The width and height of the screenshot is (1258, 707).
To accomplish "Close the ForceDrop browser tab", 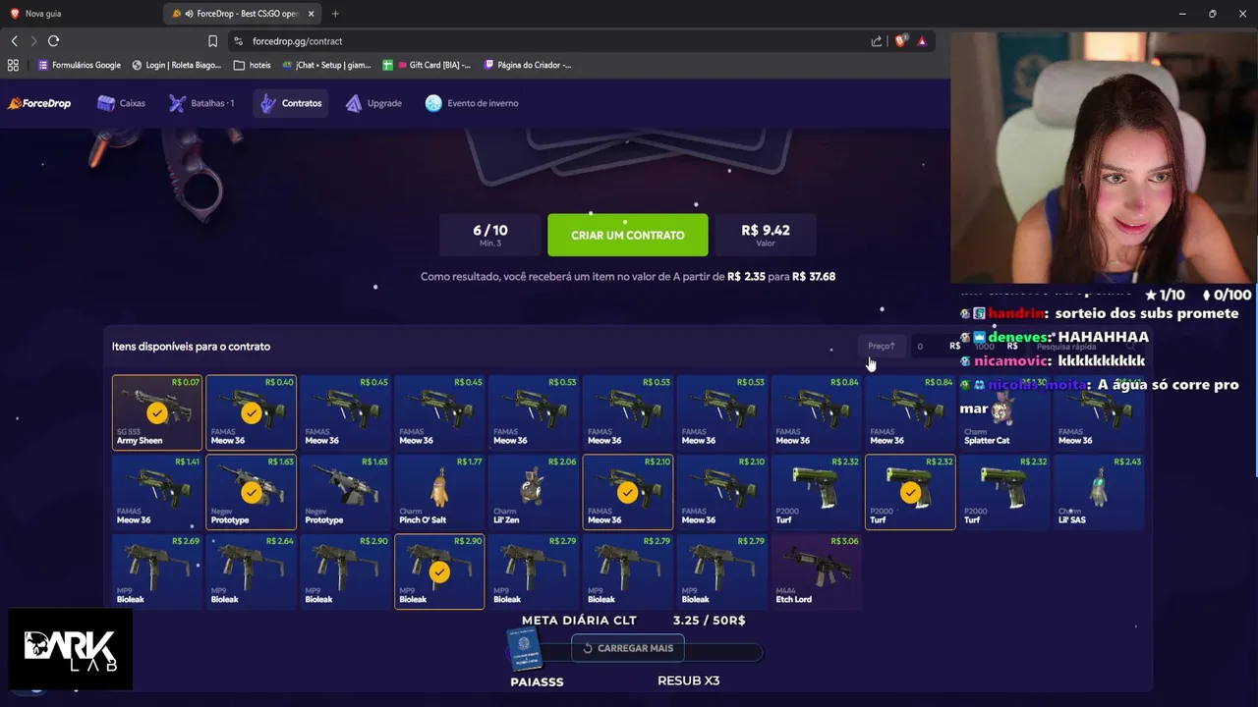I will [x=312, y=14].
